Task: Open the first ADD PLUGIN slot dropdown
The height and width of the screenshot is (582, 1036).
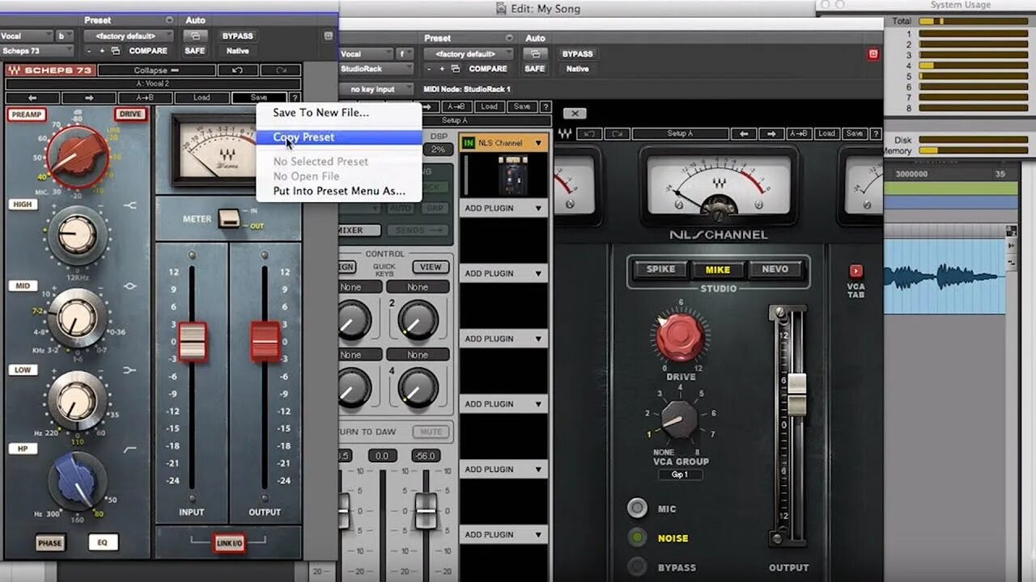Action: coord(503,208)
